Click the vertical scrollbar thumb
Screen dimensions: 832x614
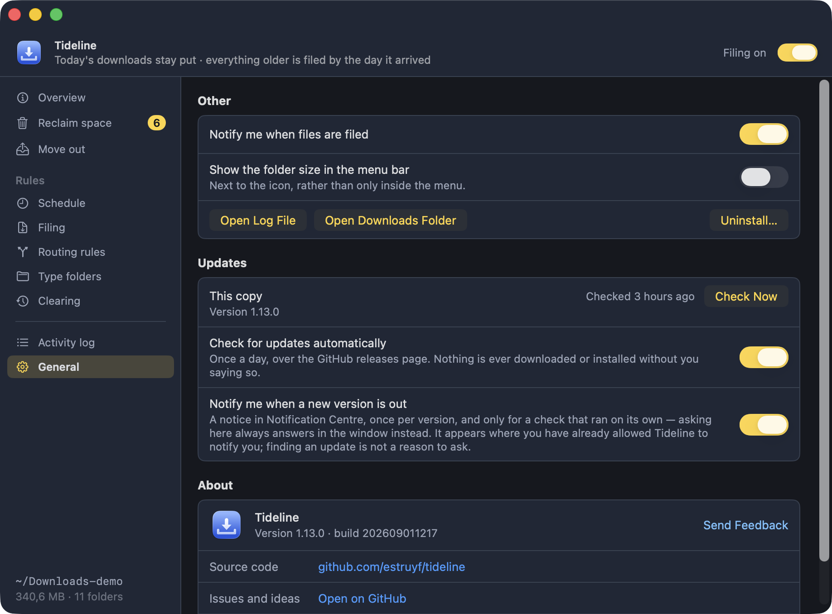point(824,321)
